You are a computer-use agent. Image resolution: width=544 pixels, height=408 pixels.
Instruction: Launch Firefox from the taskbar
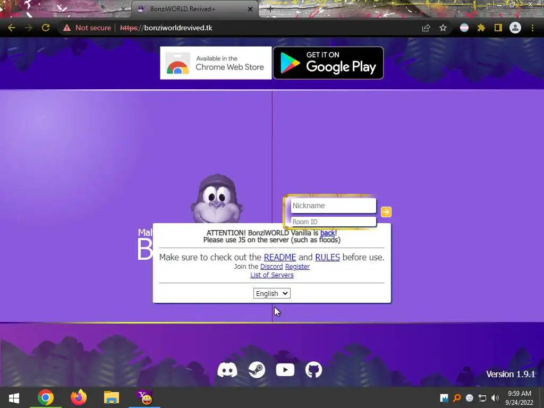point(79,397)
